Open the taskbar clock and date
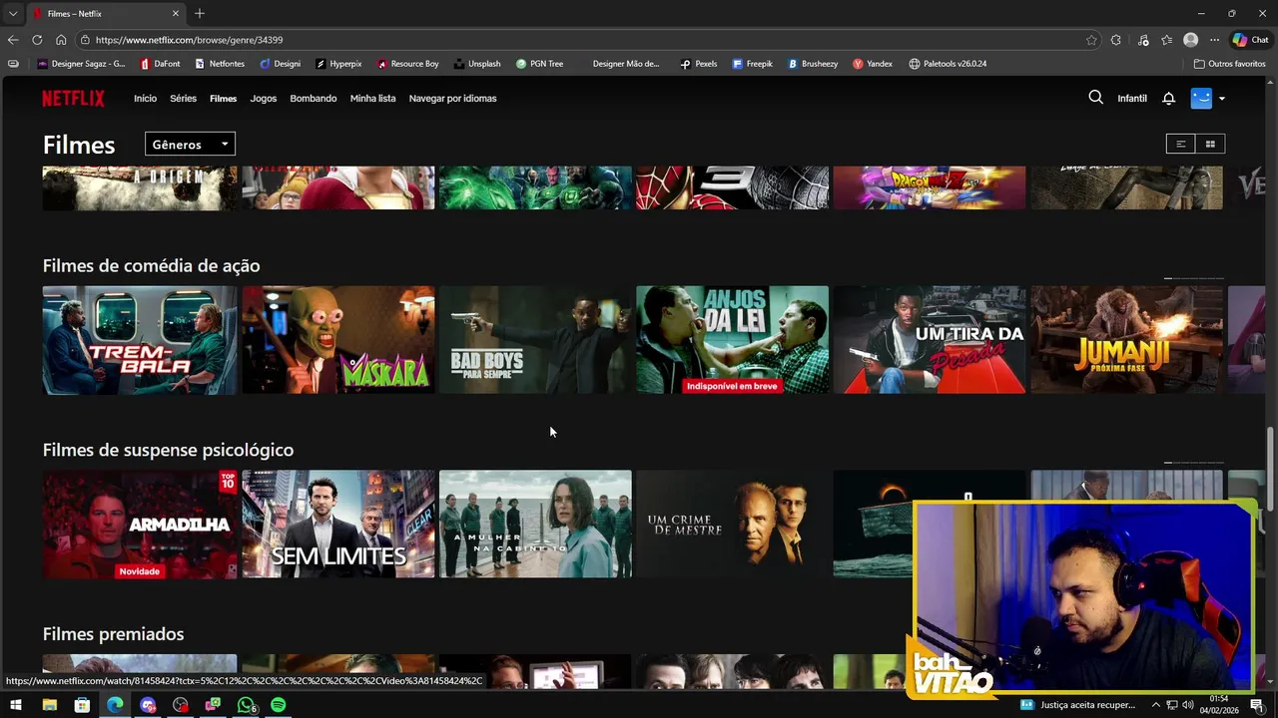The image size is (1278, 718). pos(1218,705)
